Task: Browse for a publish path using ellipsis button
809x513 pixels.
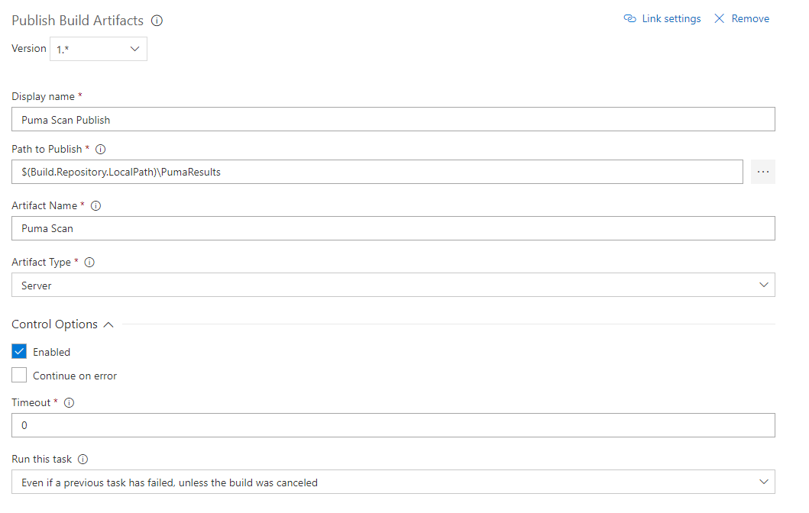Action: [x=762, y=172]
